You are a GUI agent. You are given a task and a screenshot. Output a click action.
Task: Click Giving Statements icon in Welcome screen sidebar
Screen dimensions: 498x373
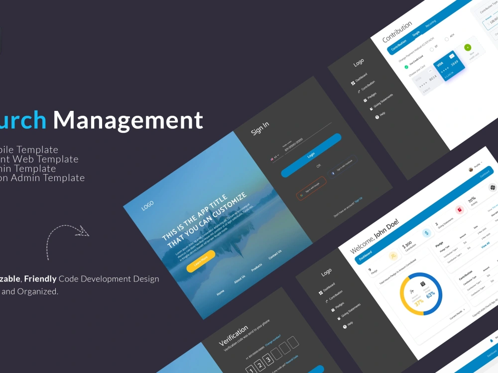pos(339,318)
